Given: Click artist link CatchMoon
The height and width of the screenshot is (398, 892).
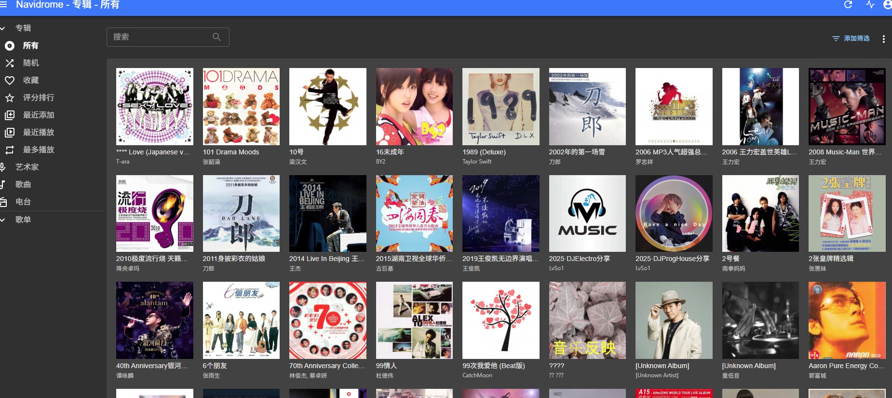Looking at the screenshot, I should pyautogui.click(x=477, y=375).
